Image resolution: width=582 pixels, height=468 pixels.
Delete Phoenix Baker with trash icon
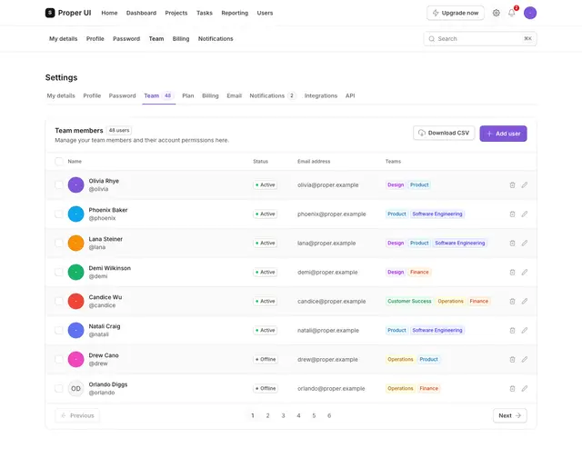[512, 214]
